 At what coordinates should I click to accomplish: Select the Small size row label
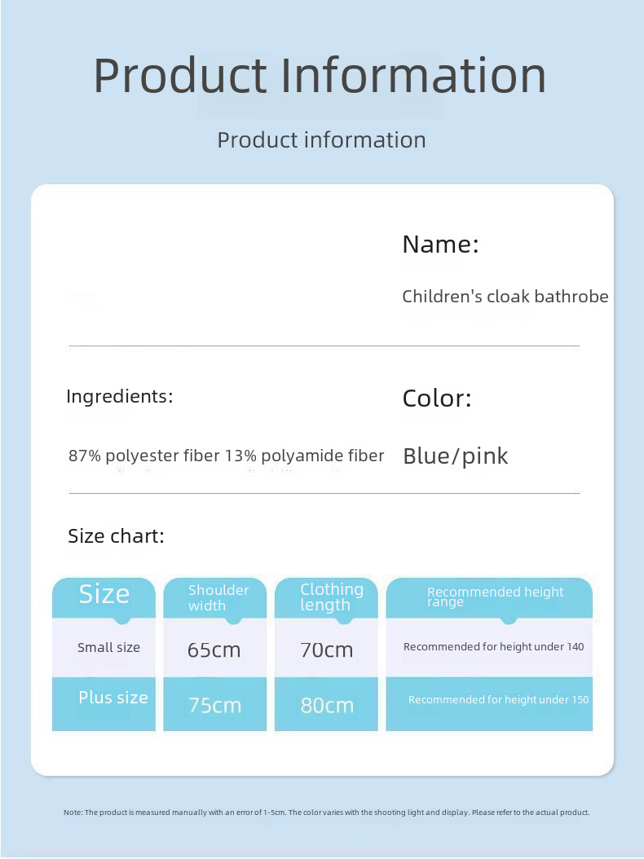click(108, 648)
